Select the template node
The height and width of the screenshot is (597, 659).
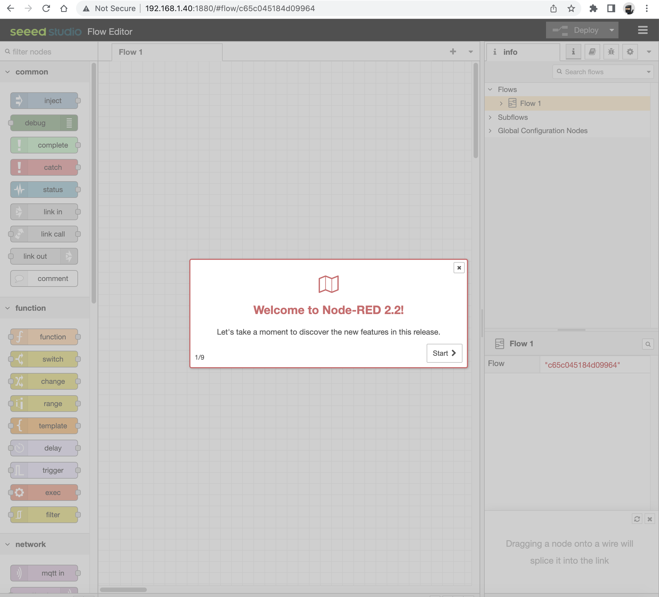click(x=44, y=426)
